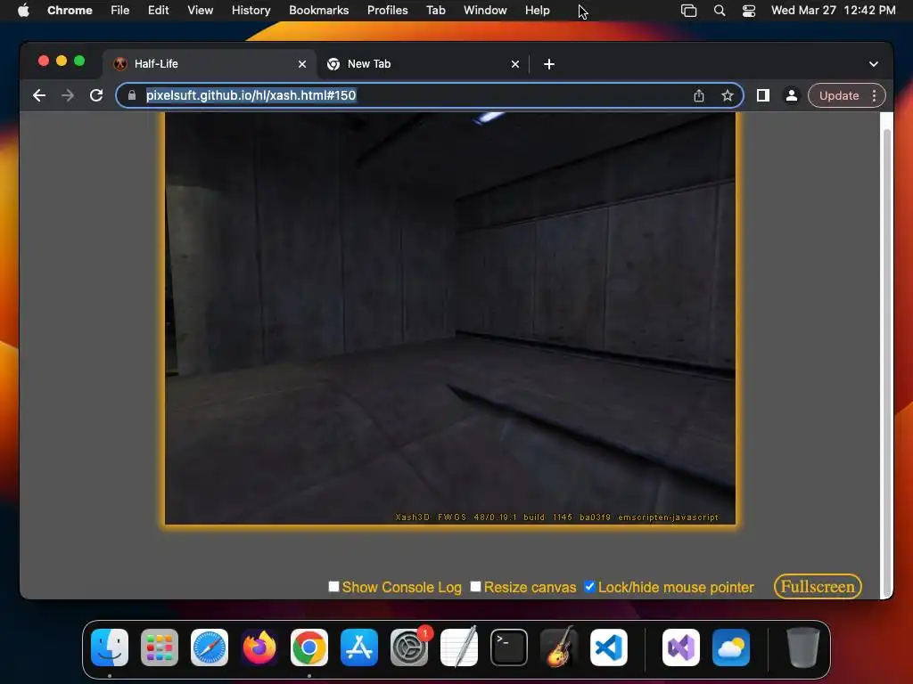
Task: Open Finder from the Dock
Action: 110,647
